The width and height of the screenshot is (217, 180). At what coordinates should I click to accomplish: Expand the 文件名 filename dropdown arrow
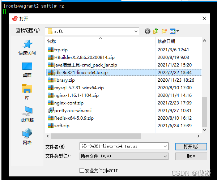[165, 146]
